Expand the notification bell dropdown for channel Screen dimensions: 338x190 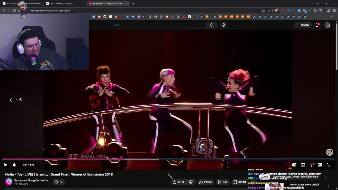click(59, 182)
